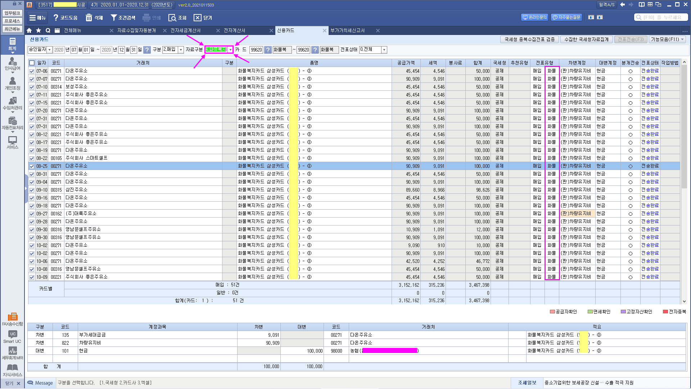Toggle the header select-all checkbox
This screenshot has height=389, width=691.
tap(32, 63)
